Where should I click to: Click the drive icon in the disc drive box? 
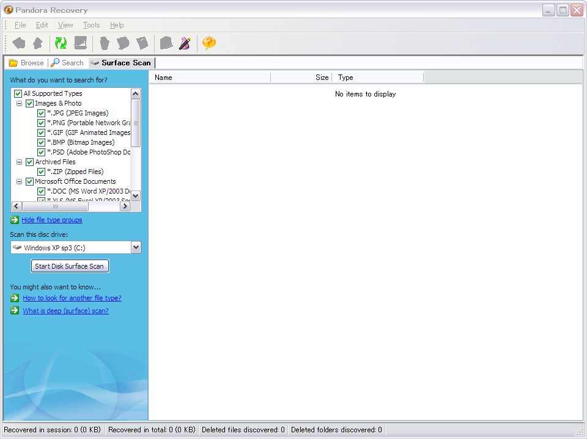pos(17,247)
